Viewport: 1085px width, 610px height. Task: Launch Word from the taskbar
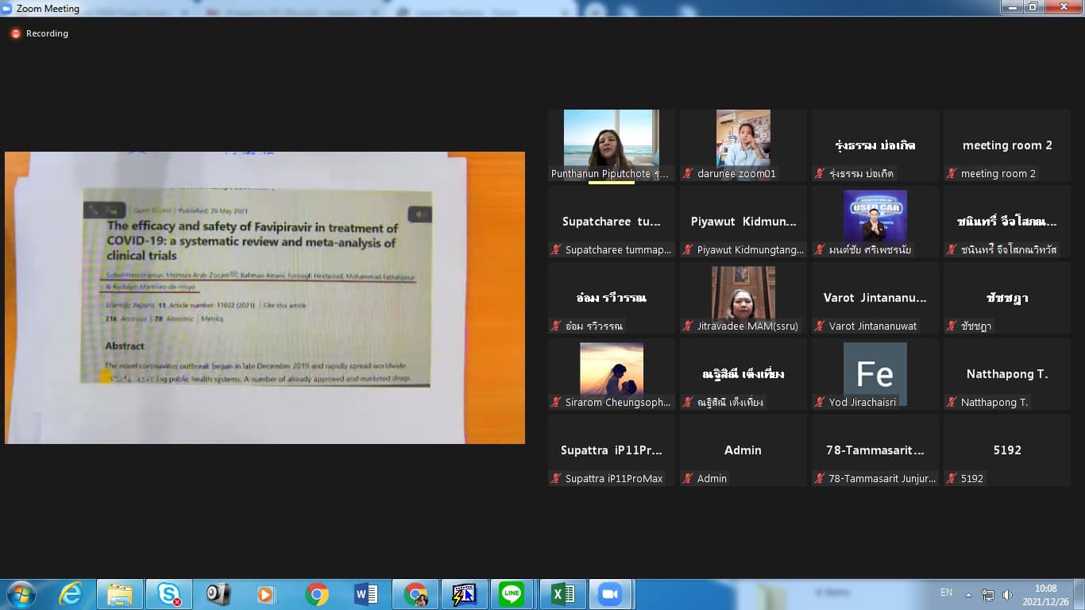(x=365, y=594)
